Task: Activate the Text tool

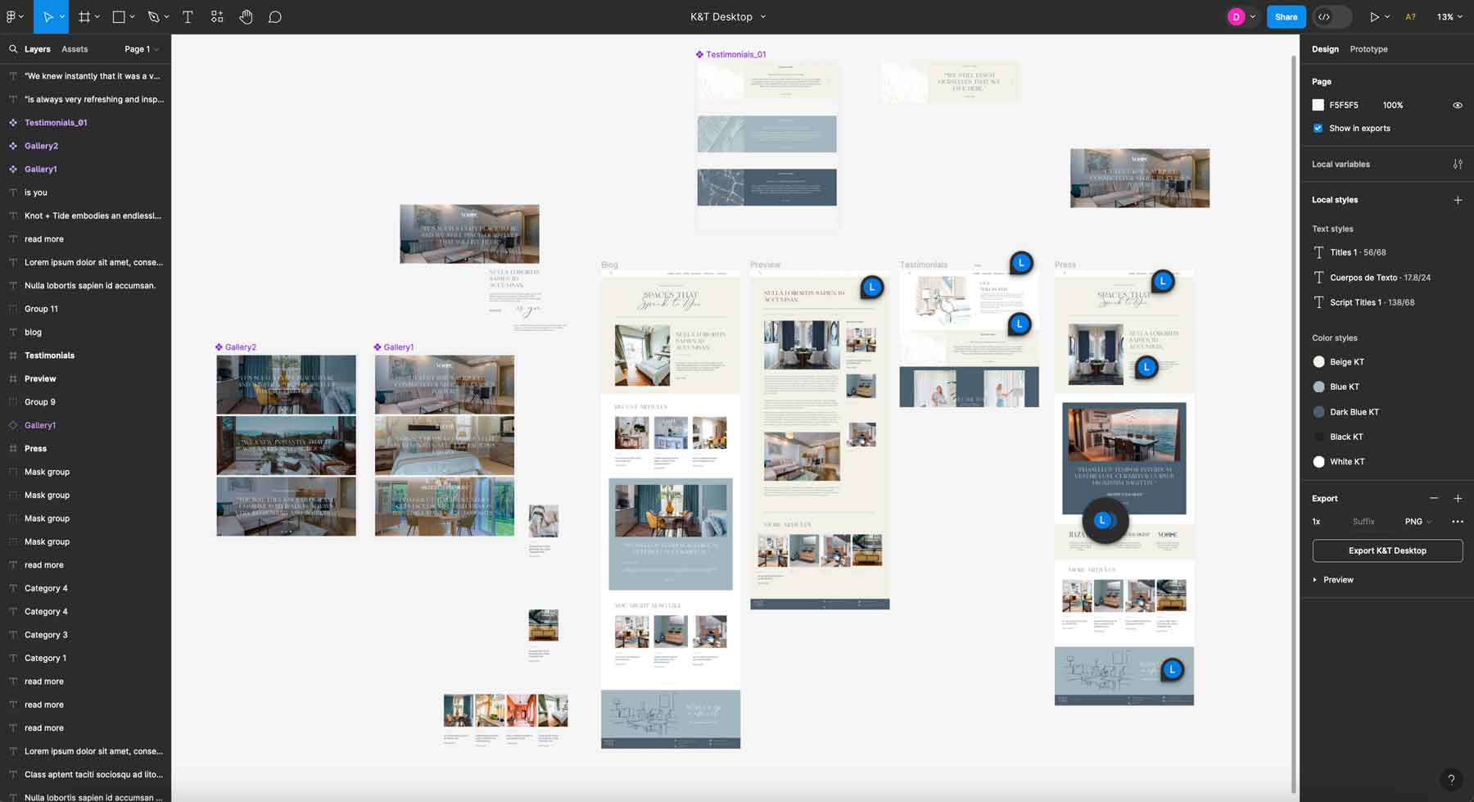Action: coord(188,16)
